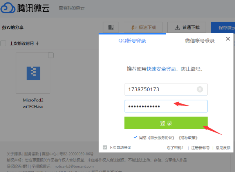The height and width of the screenshot is (172, 235).
Task: Click the 忘了密码? link
Action: 175,148
